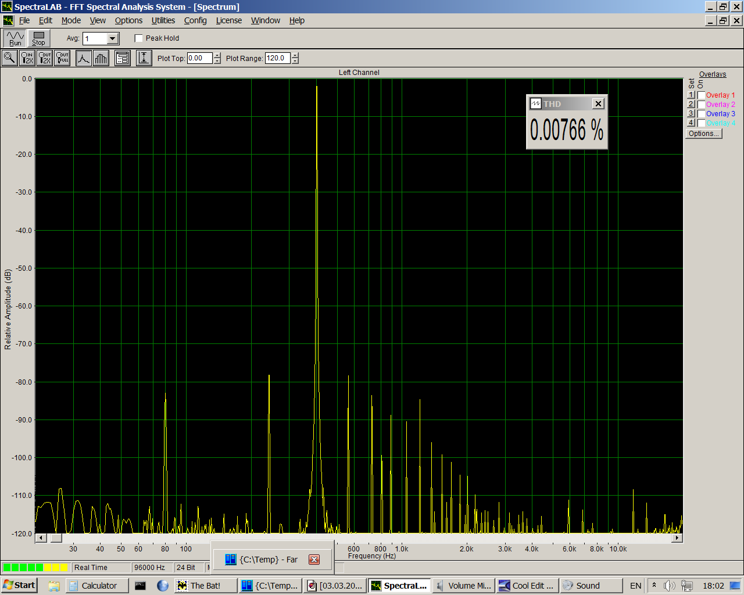Select the magnifier zoom tool
The width and height of the screenshot is (744, 595).
click(9, 58)
